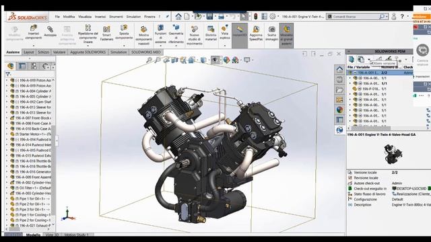Open the search field dropdown arrow

pyautogui.click(x=387, y=17)
